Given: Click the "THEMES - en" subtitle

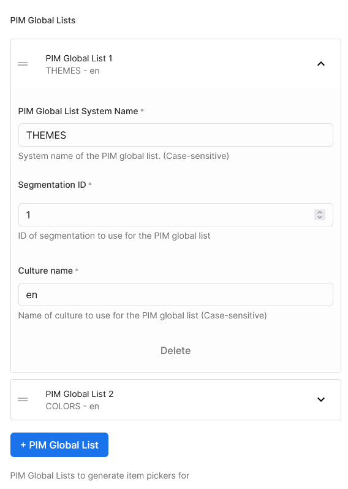Looking at the screenshot, I should [72, 71].
